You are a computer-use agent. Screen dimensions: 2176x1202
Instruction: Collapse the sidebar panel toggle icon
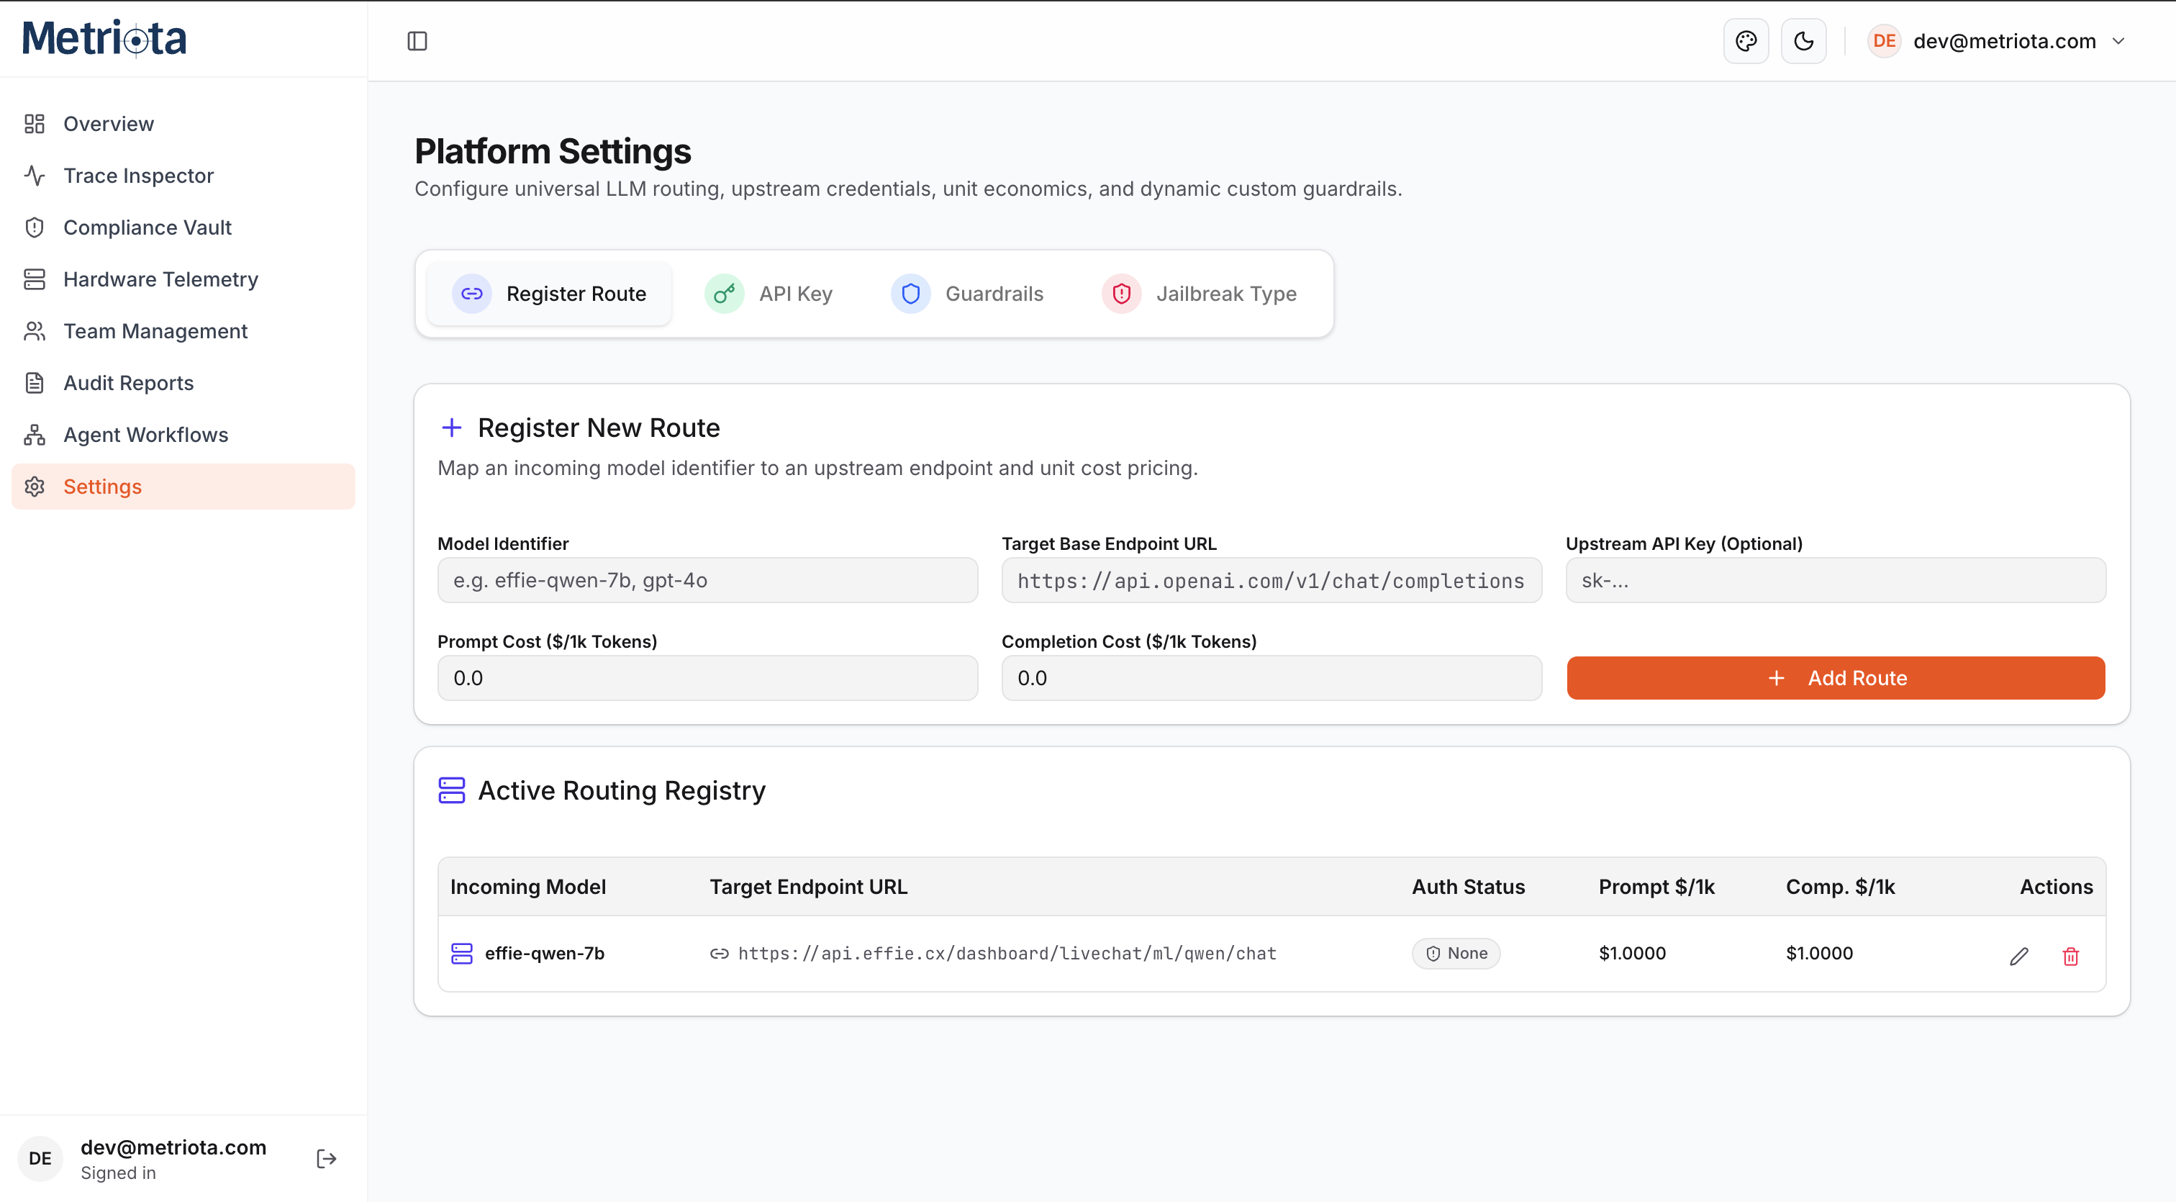tap(417, 40)
